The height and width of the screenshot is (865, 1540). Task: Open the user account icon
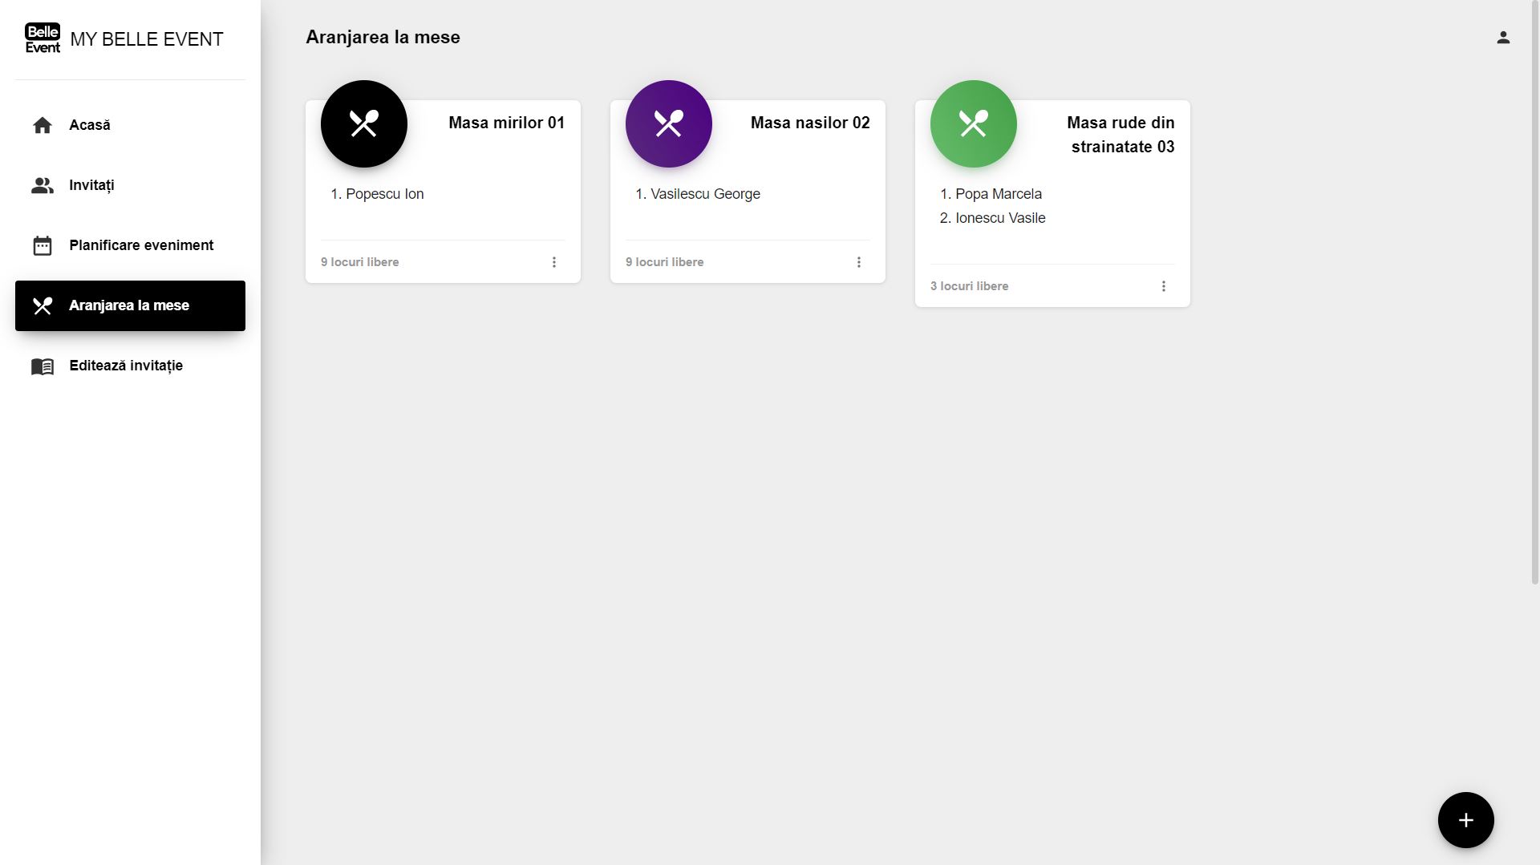(x=1503, y=38)
